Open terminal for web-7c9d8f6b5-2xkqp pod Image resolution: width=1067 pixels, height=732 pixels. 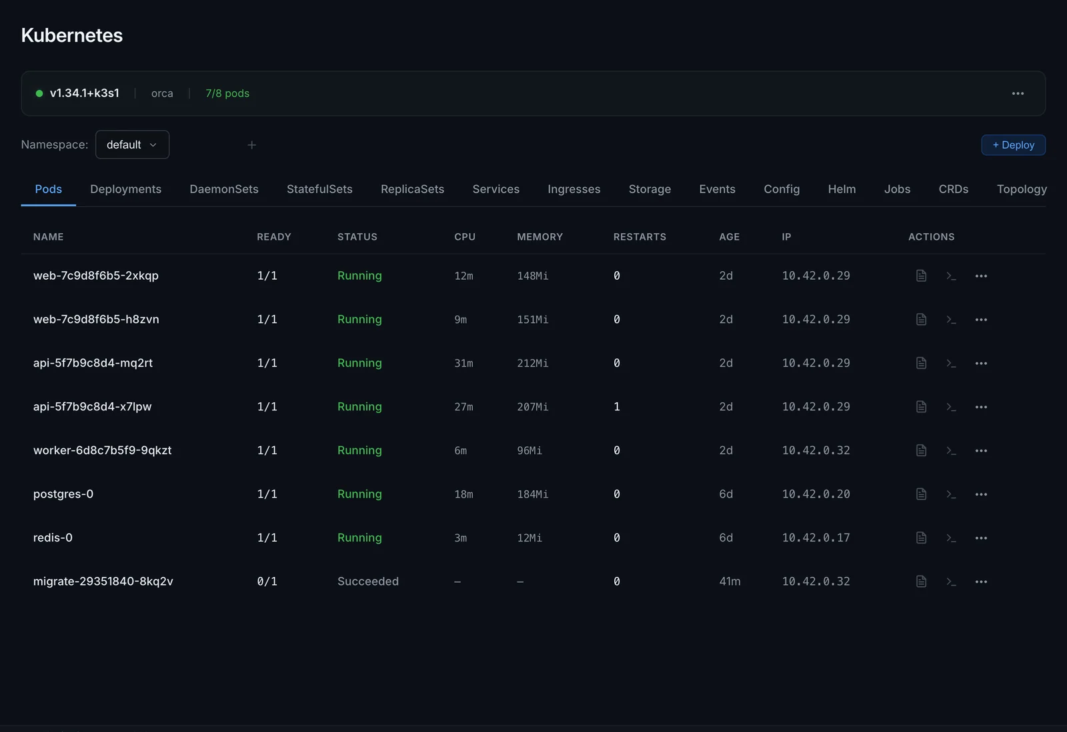[x=951, y=276]
